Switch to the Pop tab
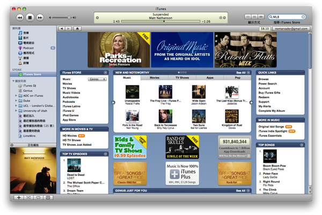The height and width of the screenshot is (215, 322). coord(237,78)
